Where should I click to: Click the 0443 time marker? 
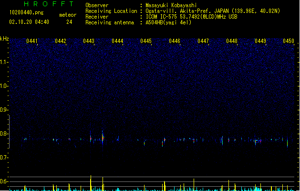tap(89, 41)
